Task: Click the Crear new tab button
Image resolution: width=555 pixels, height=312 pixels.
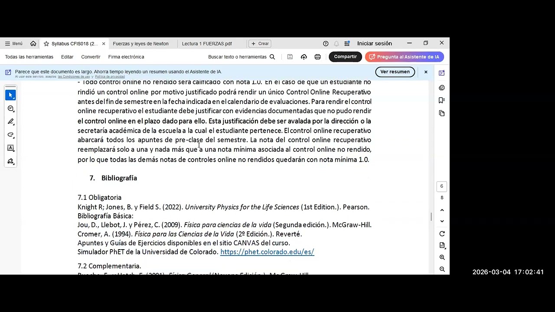Action: pyautogui.click(x=260, y=44)
